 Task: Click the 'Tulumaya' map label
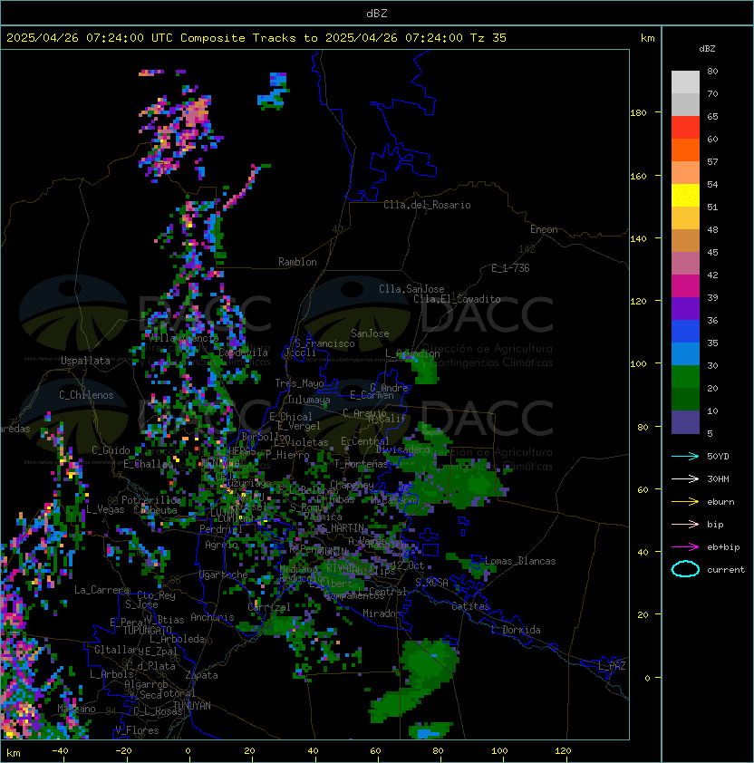point(309,400)
